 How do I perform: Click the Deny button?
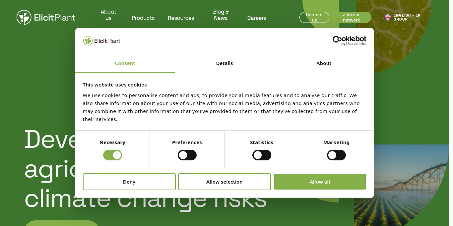click(x=129, y=182)
